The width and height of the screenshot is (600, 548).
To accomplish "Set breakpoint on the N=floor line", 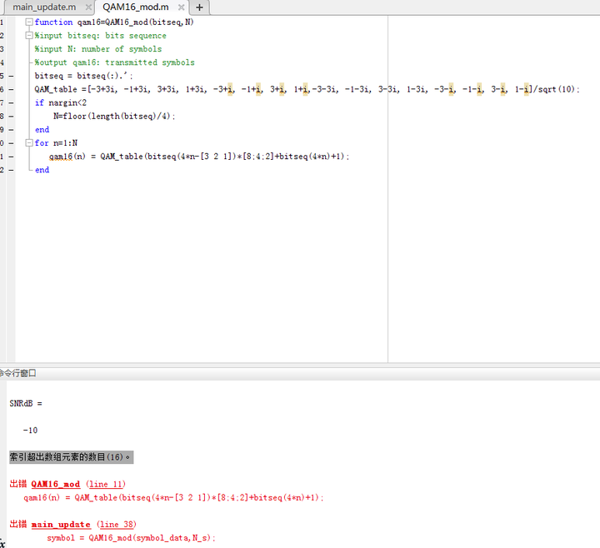I will [11, 117].
